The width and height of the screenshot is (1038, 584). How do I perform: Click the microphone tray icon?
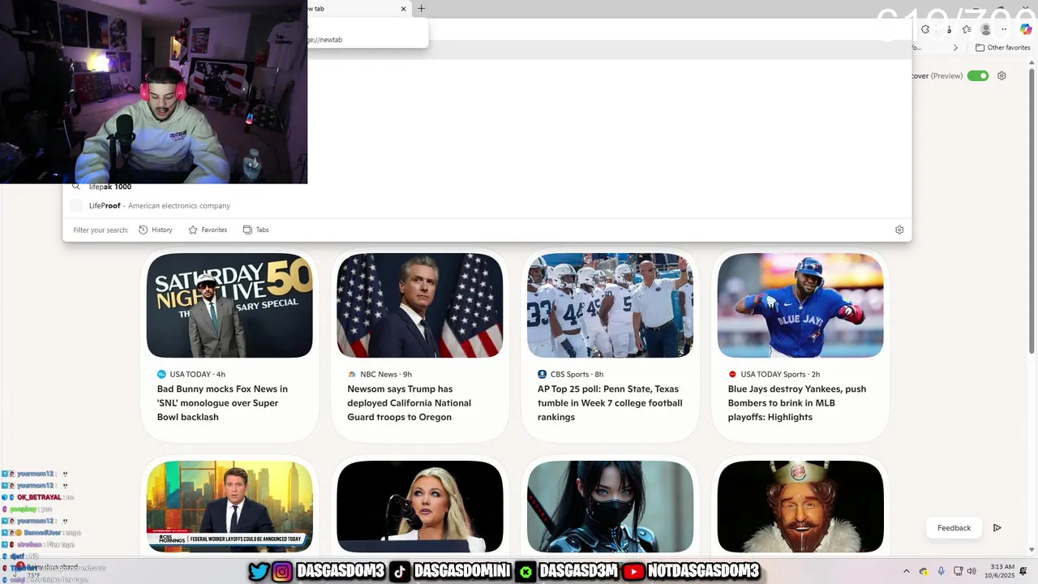941,571
